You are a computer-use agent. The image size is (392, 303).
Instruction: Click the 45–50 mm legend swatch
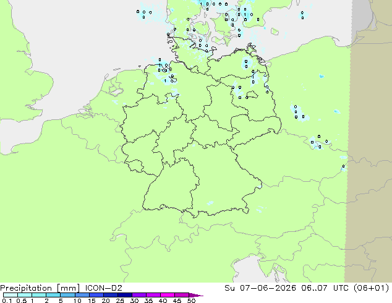coord(182,295)
